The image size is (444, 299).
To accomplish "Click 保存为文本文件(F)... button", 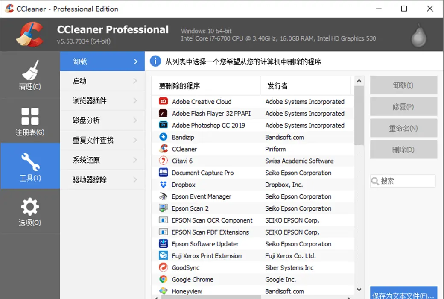I will pyautogui.click(x=403, y=293).
